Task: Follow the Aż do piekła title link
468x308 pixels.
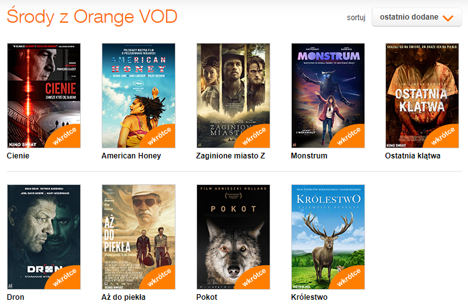Action: [124, 297]
